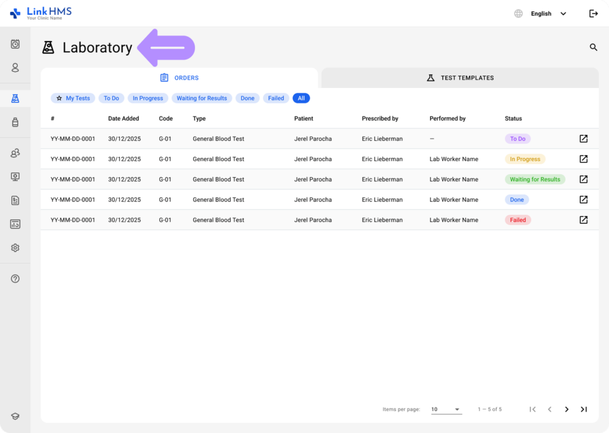609x433 pixels.
Task: Click the help question mark icon
Action: tap(15, 278)
